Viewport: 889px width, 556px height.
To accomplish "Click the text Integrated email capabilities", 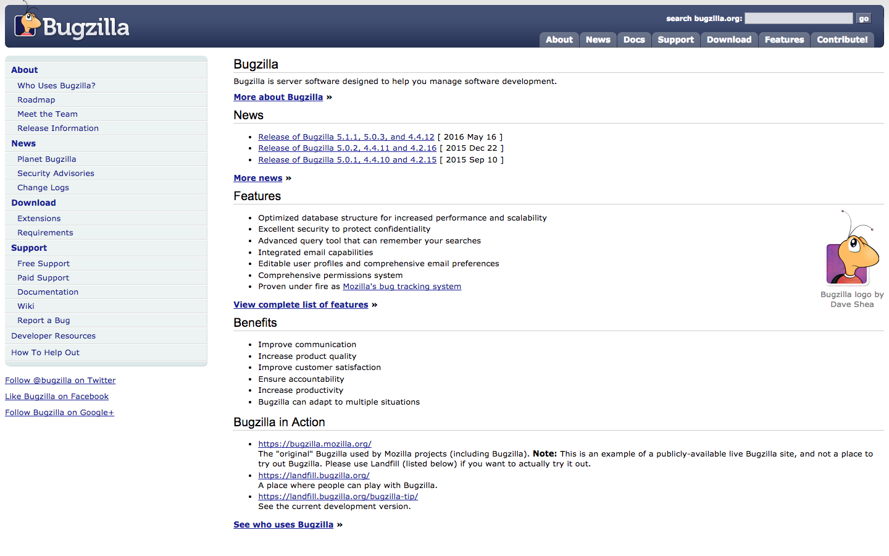I will 315,253.
